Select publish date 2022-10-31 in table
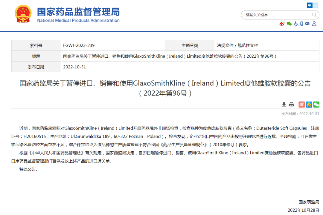The image size is (323, 215). (74, 67)
